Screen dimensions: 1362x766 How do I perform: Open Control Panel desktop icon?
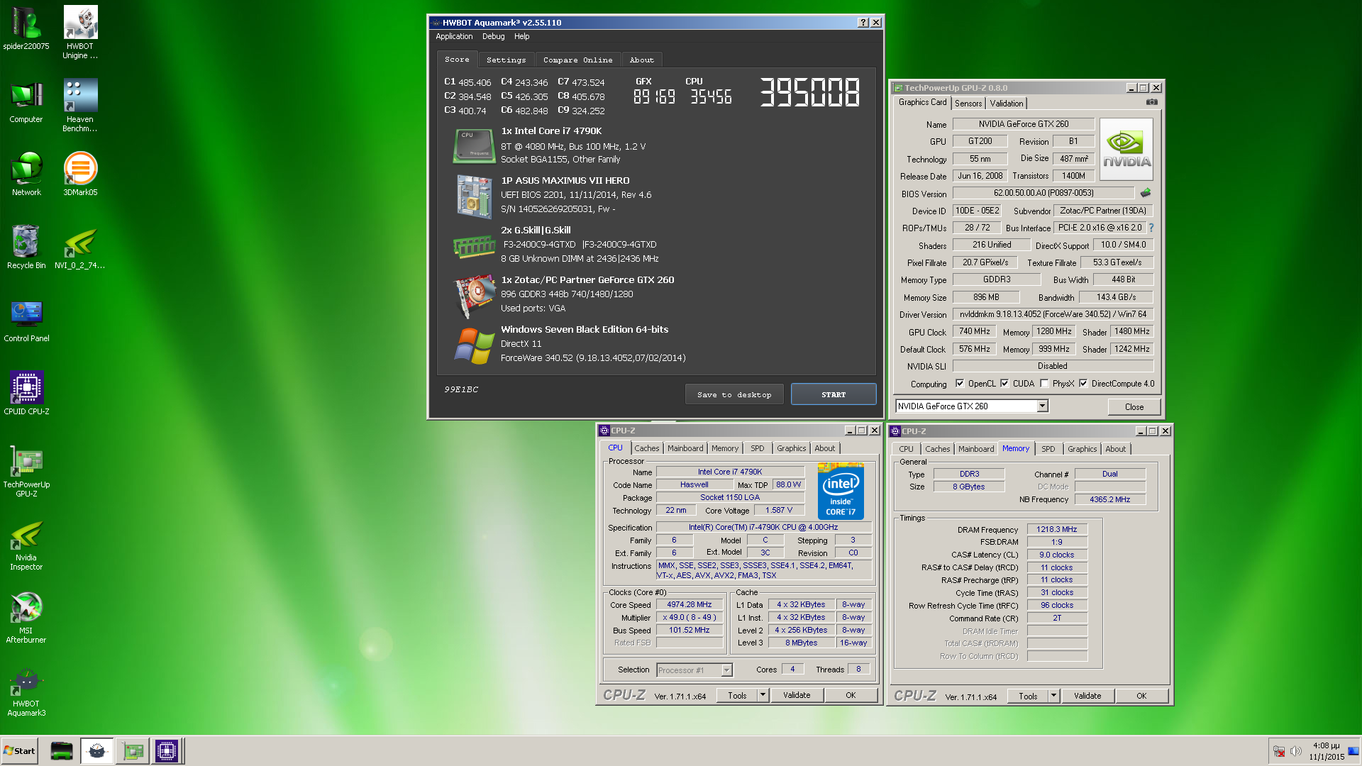26,320
